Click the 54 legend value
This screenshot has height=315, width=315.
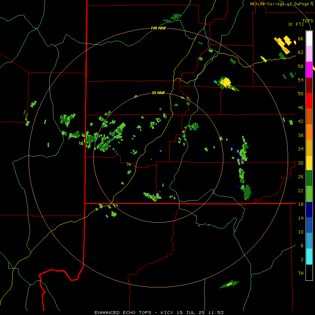301,80
